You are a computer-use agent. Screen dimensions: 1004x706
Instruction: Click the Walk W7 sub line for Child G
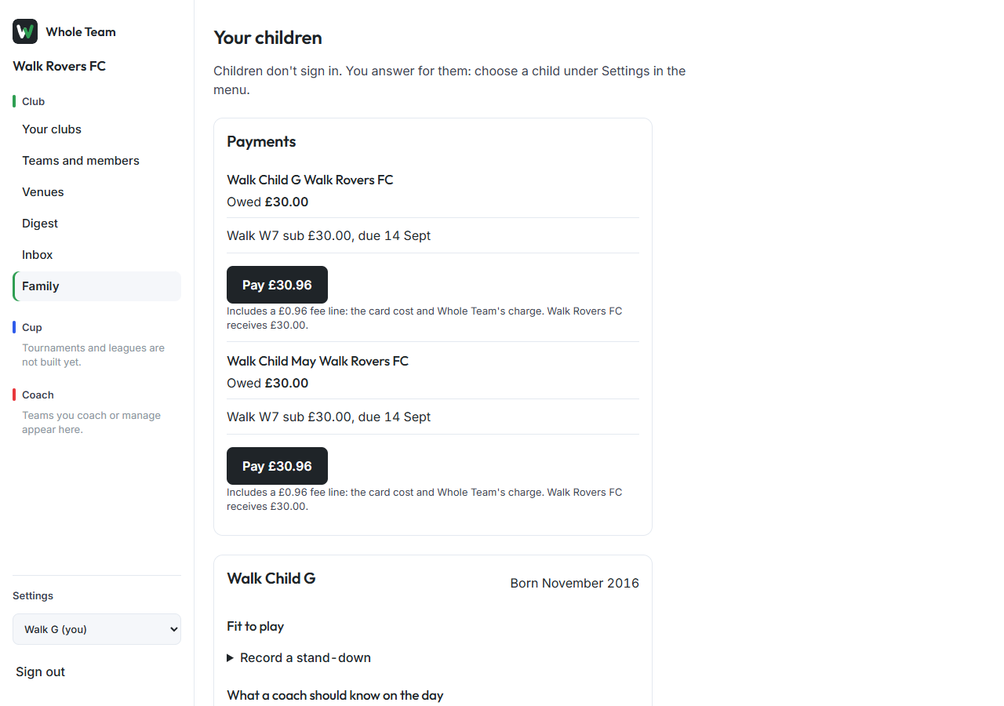point(329,235)
